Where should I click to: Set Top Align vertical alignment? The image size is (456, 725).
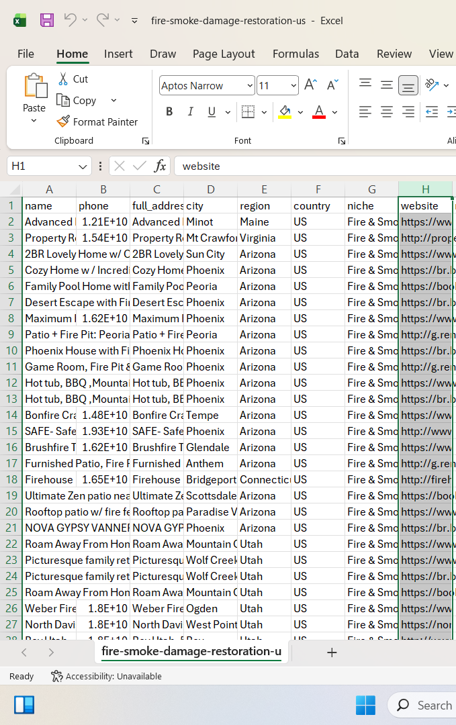coord(365,84)
